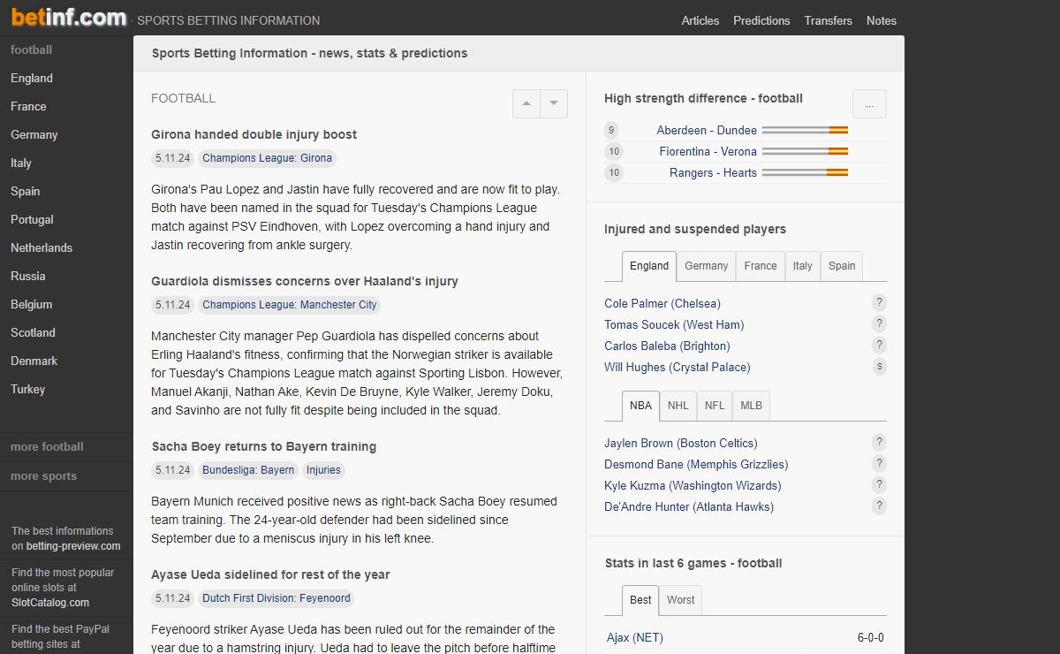Select the NHL tab
The height and width of the screenshot is (654, 1060).
(x=678, y=406)
